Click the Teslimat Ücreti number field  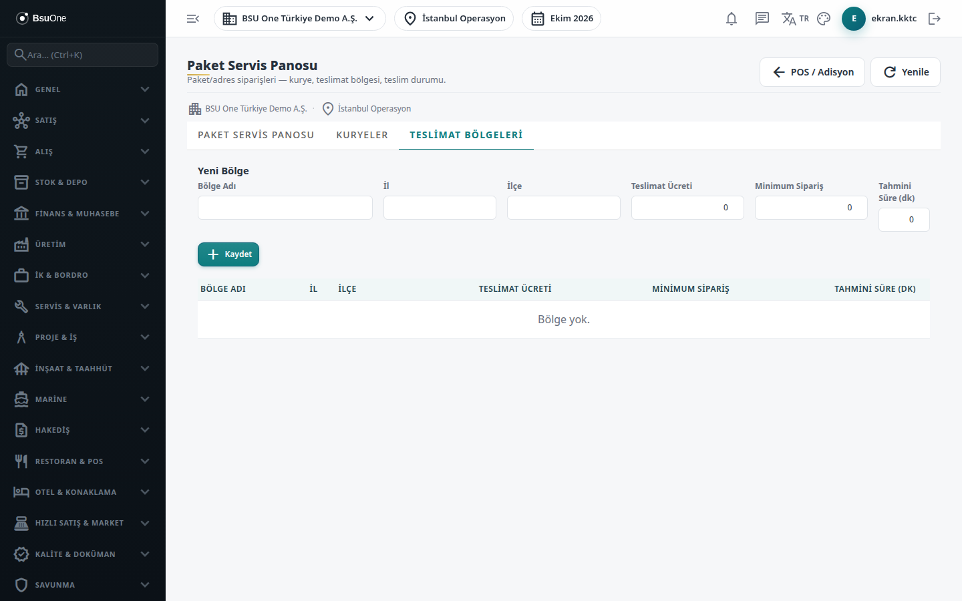tap(687, 208)
